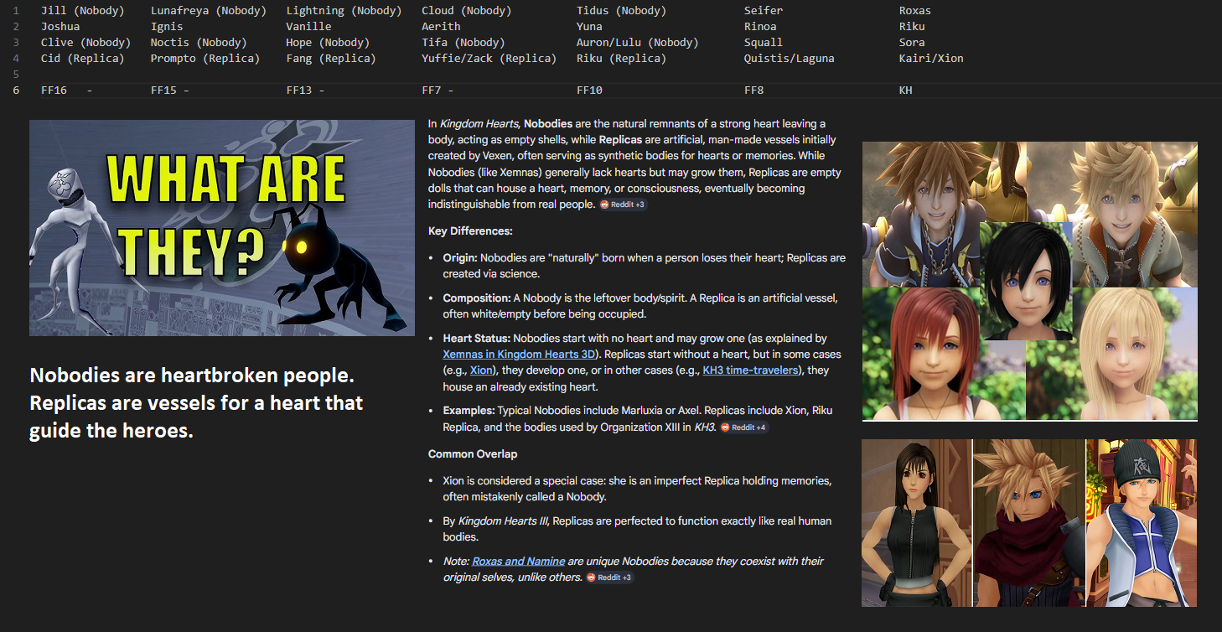The height and width of the screenshot is (632, 1222).
Task: Place cursor on "Jill (Nobody)"
Action: pyautogui.click(x=82, y=11)
